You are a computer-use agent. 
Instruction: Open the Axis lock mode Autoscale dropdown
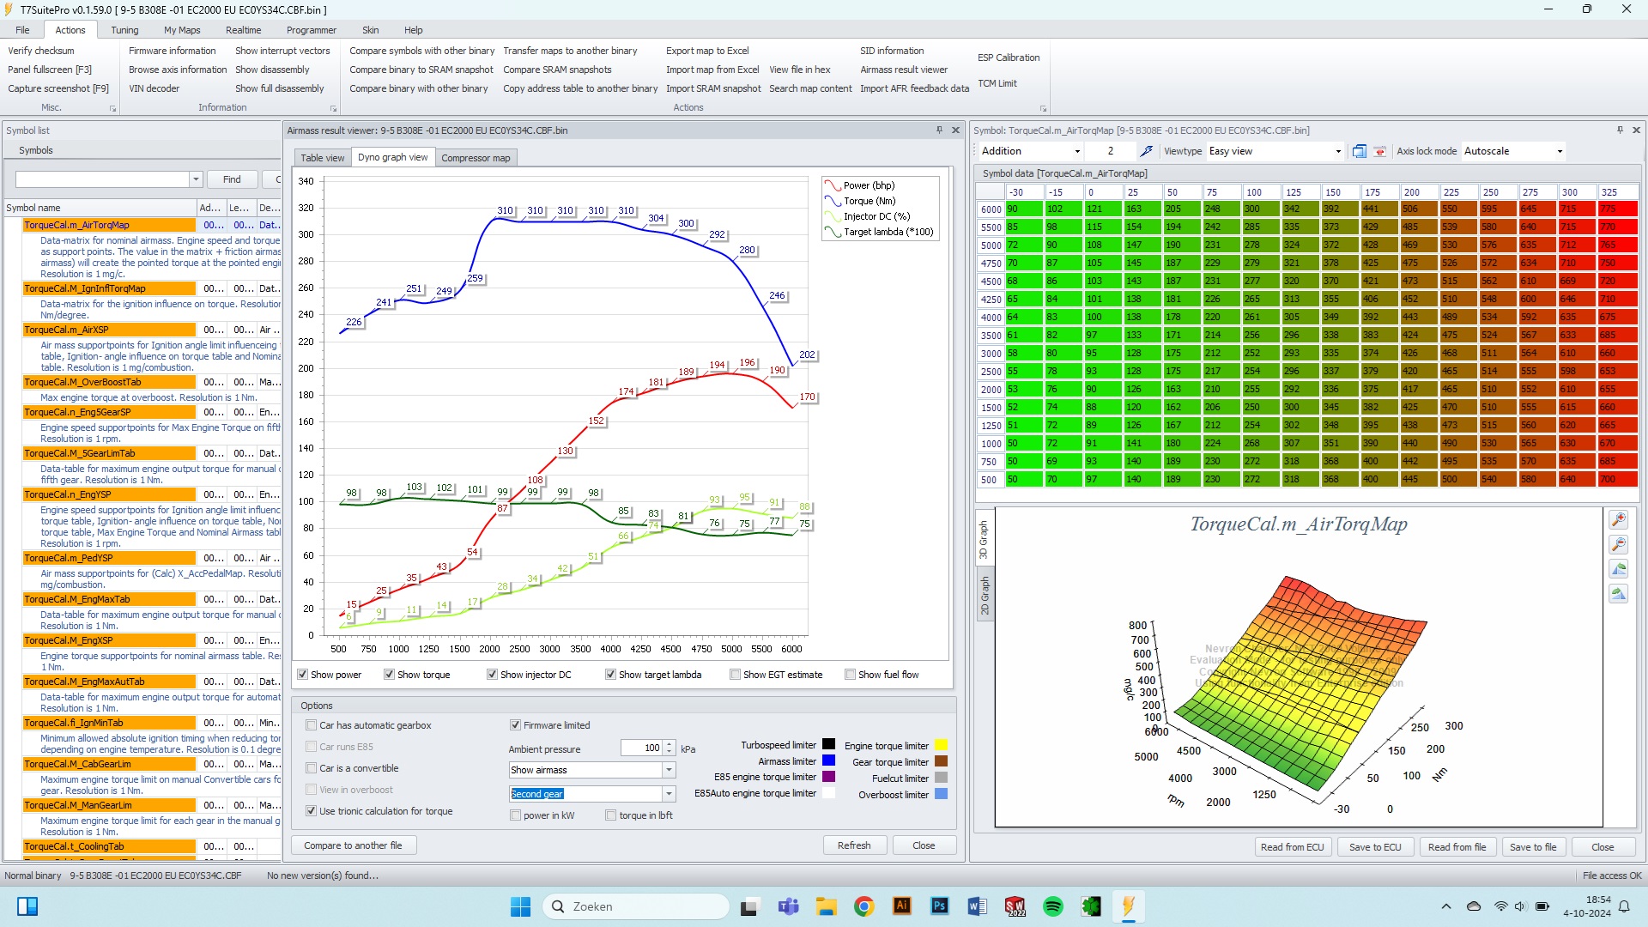pos(1559,151)
